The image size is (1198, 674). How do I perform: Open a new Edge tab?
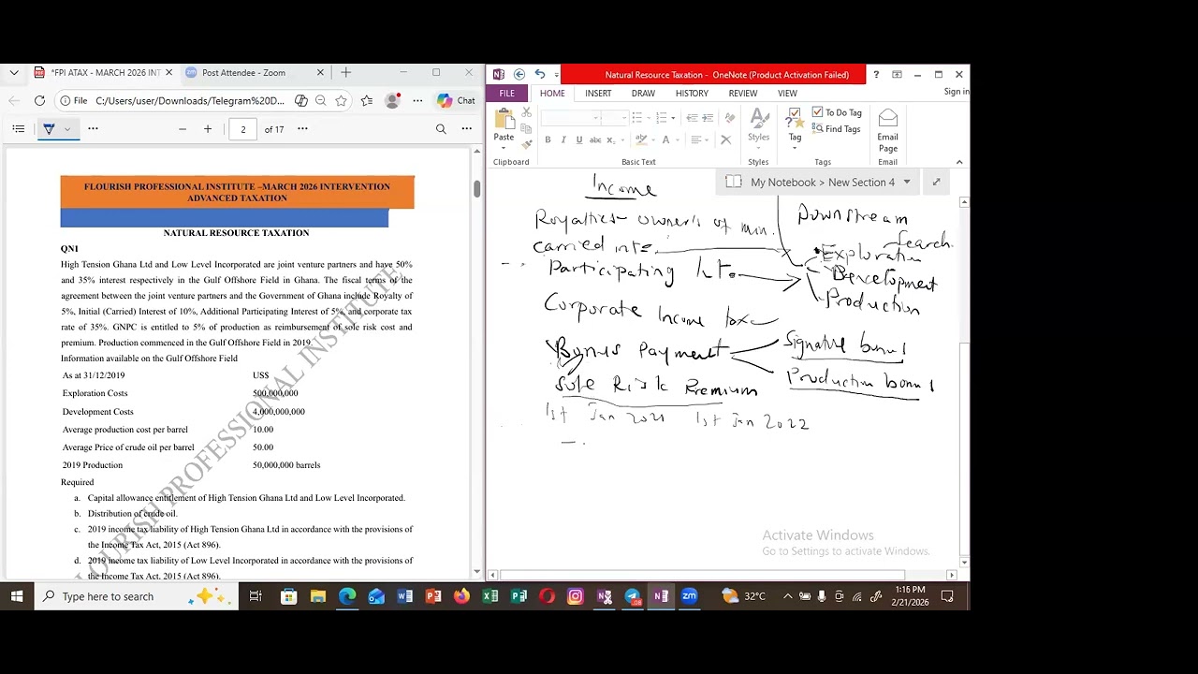click(345, 72)
